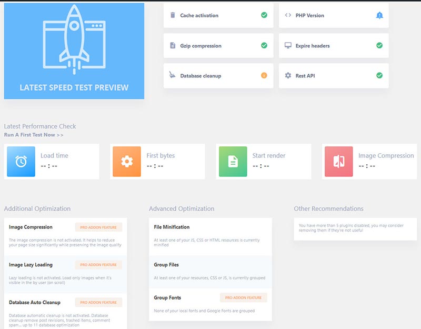
Task: Click the Cache activation trash icon
Action: [x=173, y=15]
